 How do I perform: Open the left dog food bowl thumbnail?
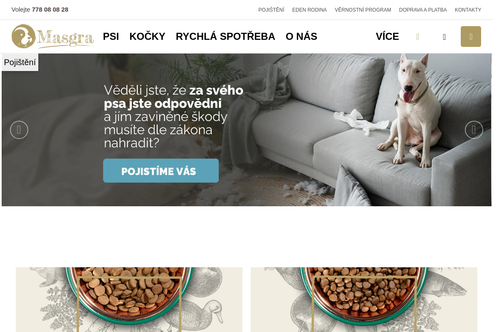[129, 300]
